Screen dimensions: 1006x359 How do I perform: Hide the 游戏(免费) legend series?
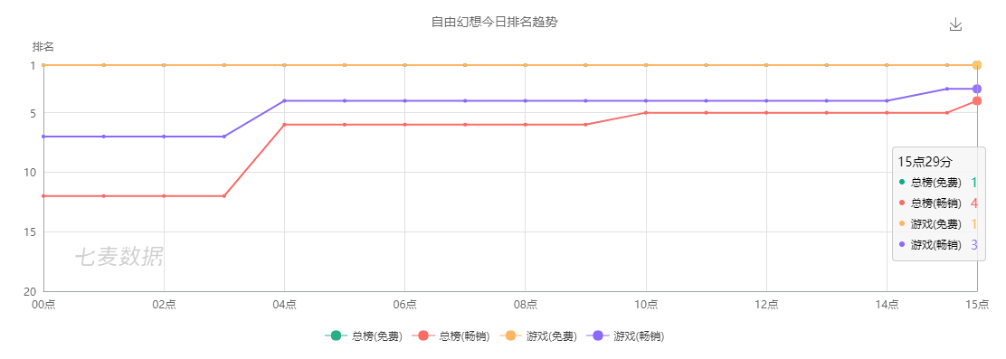point(538,335)
